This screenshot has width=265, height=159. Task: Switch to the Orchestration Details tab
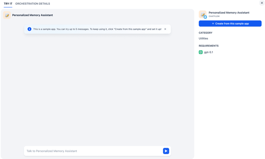click(x=33, y=4)
